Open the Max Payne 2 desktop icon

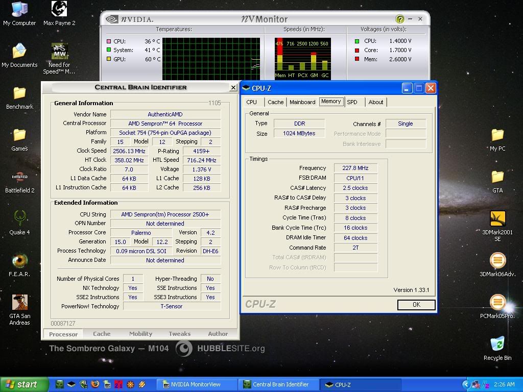59,9
